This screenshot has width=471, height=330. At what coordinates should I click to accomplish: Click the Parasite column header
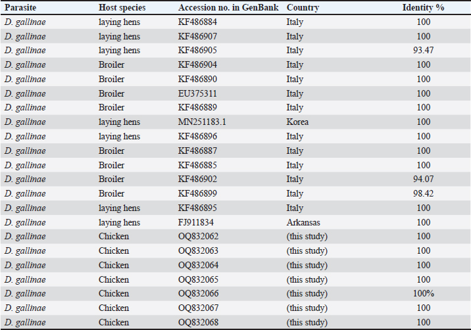pyautogui.click(x=20, y=7)
